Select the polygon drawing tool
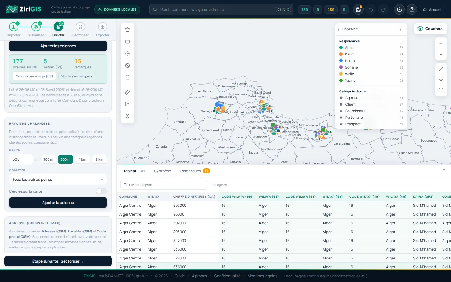Screen dimensions: 451x282 127,29
